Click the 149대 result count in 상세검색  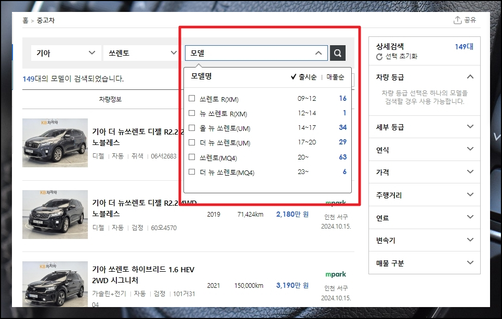click(x=464, y=47)
